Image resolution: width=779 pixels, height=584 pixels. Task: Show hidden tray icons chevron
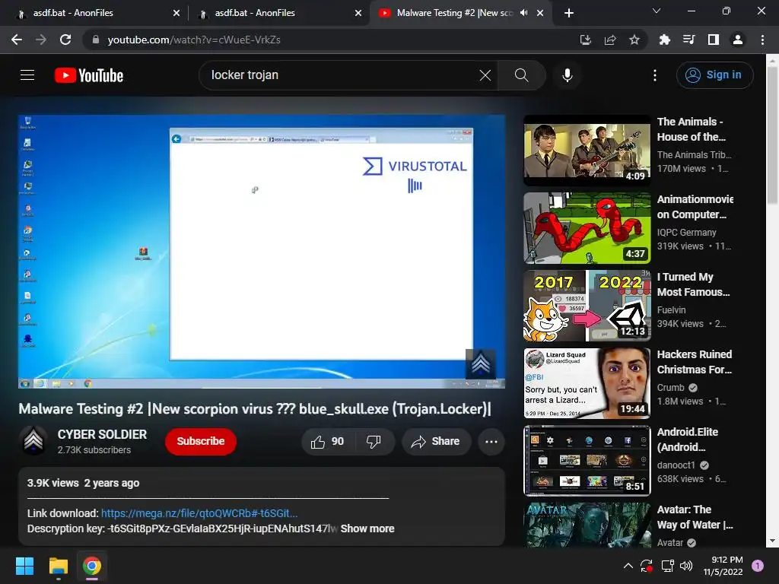pos(628,566)
